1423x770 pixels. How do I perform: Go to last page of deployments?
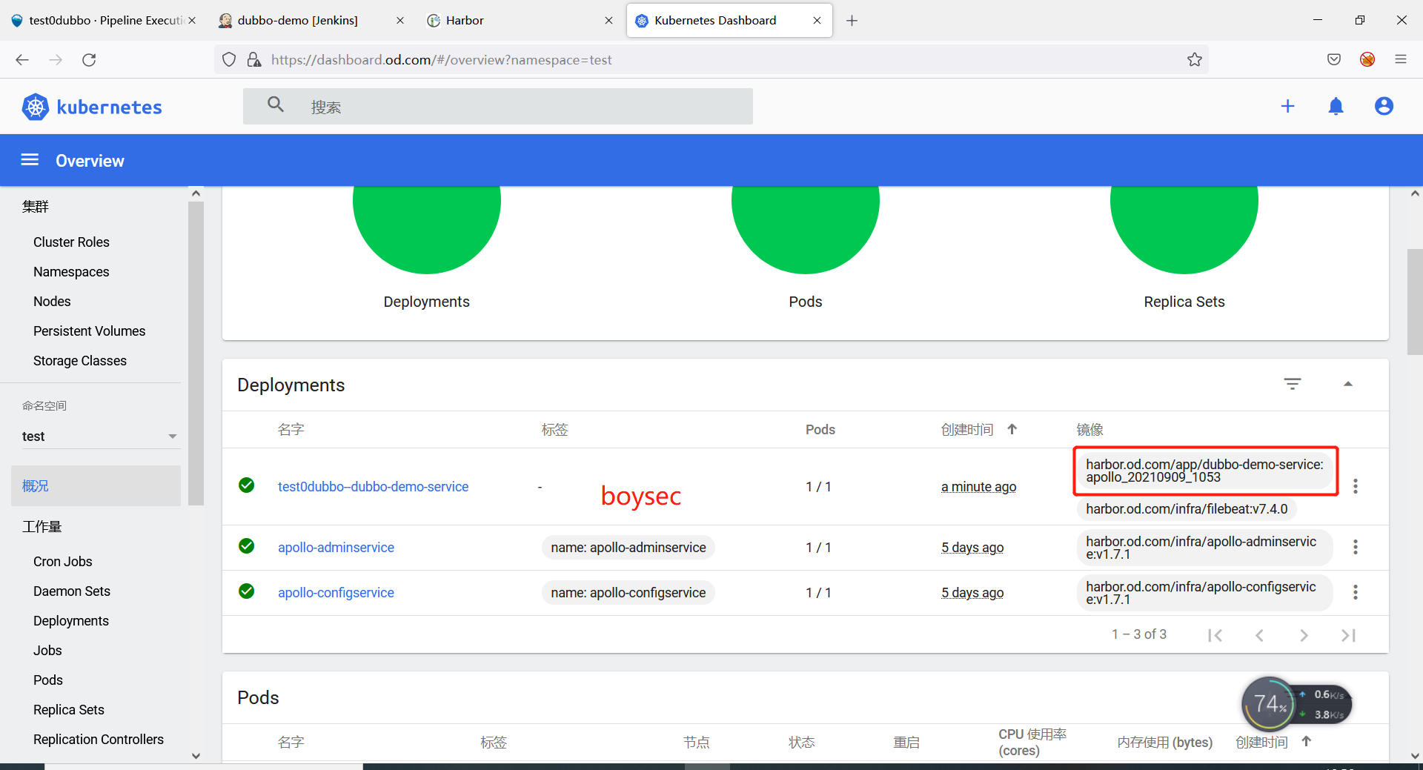click(1348, 635)
